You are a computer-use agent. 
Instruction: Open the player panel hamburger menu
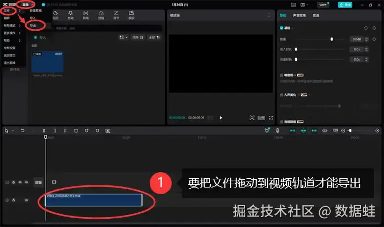pos(269,15)
